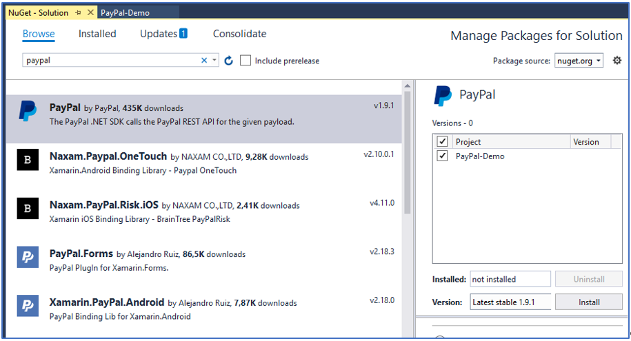
Task: Click the PayPal package logo in list
Action: pyautogui.click(x=28, y=111)
